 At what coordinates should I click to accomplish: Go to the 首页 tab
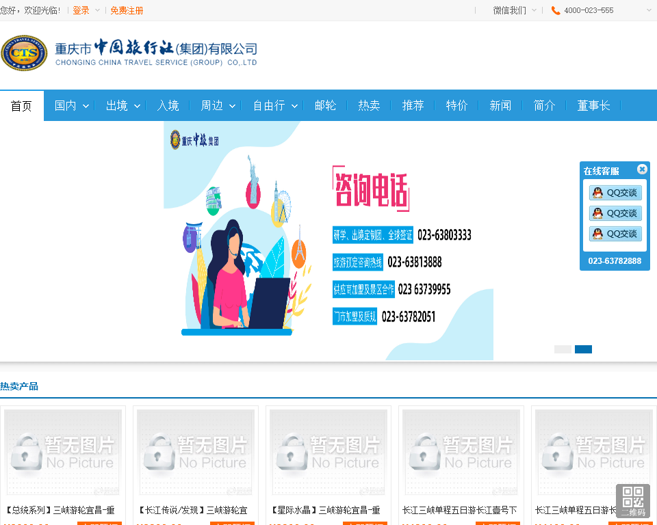click(22, 106)
